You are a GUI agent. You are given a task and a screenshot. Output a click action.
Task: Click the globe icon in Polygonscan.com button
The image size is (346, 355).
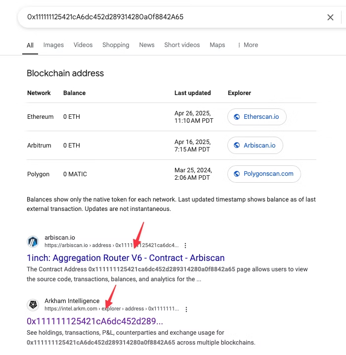237,174
